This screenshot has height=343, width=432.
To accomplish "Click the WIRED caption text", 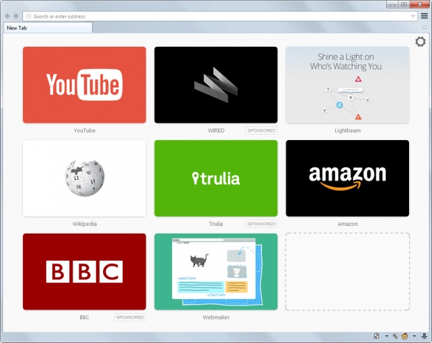I will point(216,130).
